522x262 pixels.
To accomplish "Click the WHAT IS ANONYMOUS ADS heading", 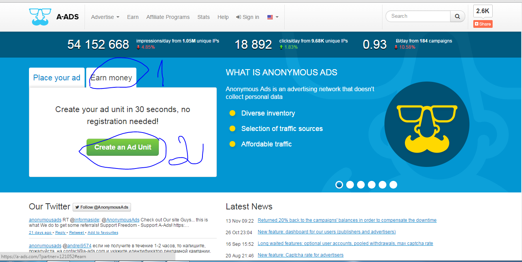I will click(x=282, y=72).
